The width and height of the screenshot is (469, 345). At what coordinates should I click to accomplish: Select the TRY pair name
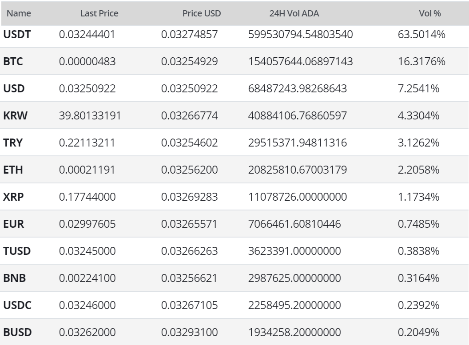tap(13, 143)
